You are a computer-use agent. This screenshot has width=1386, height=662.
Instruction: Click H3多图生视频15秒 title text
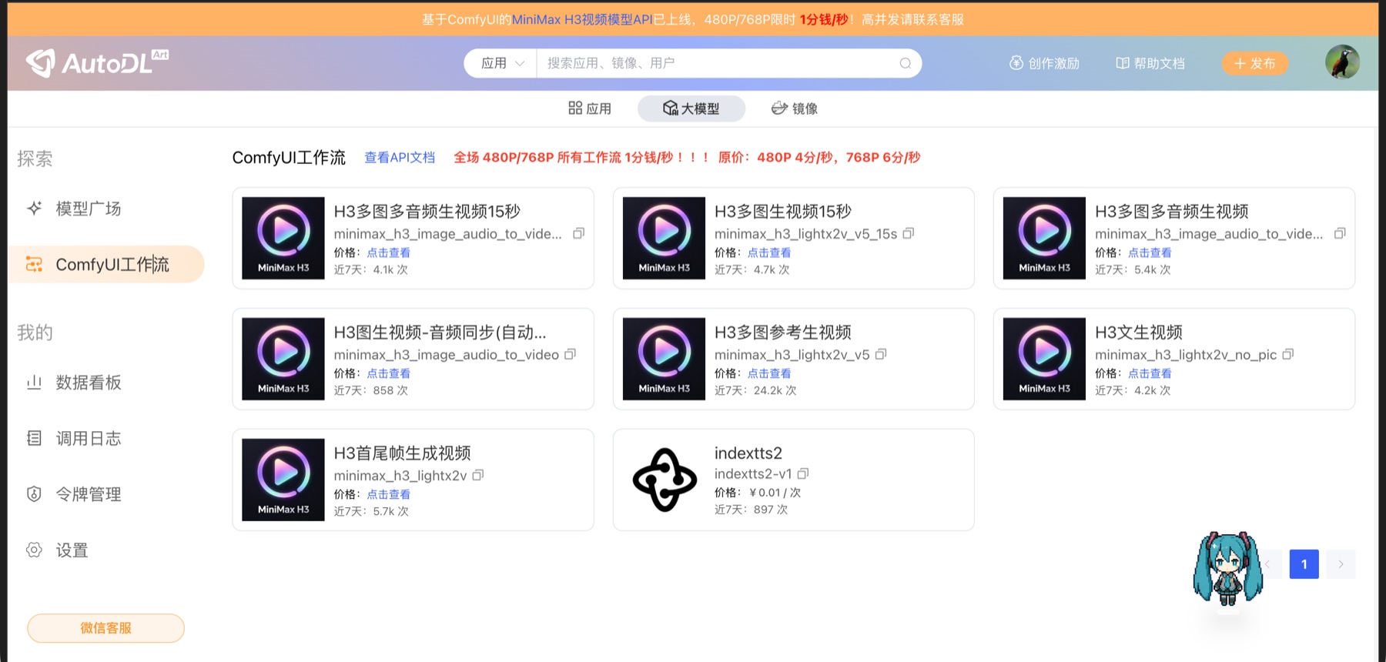[783, 212]
